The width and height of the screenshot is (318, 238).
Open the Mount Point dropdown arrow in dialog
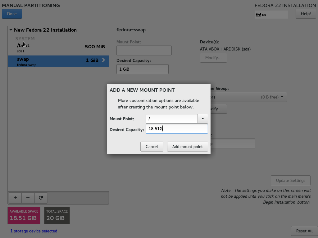pyautogui.click(x=202, y=119)
